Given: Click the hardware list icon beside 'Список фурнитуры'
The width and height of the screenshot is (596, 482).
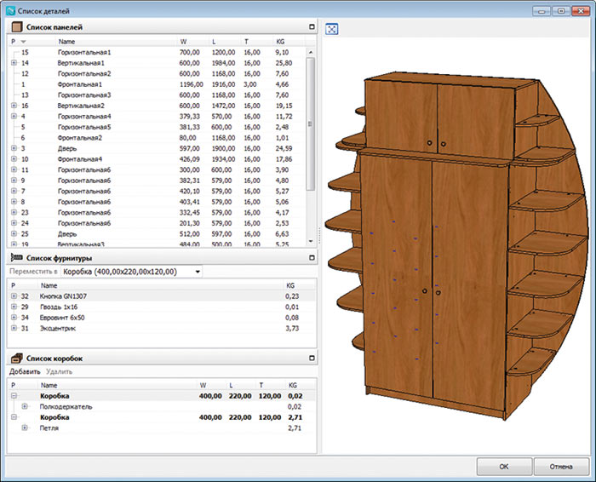Looking at the screenshot, I should pyautogui.click(x=15, y=257).
